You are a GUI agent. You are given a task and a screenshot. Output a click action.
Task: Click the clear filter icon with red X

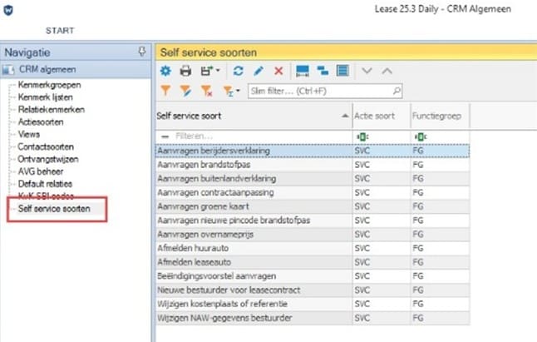[205, 91]
